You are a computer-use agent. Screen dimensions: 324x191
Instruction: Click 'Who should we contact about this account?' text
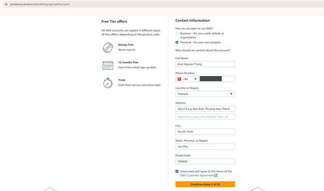(203, 50)
